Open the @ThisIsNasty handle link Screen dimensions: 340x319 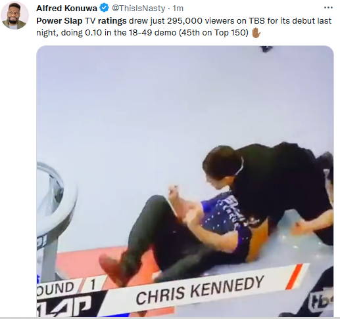[139, 9]
